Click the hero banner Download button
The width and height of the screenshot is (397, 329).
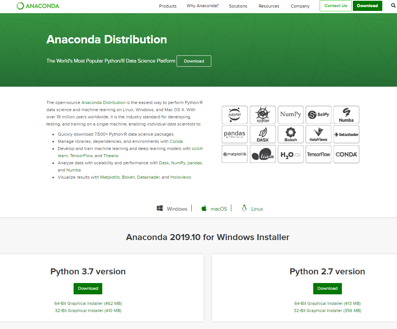click(194, 61)
